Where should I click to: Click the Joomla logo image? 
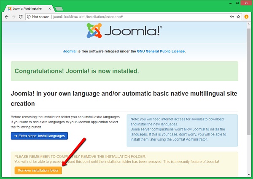coord(124,30)
